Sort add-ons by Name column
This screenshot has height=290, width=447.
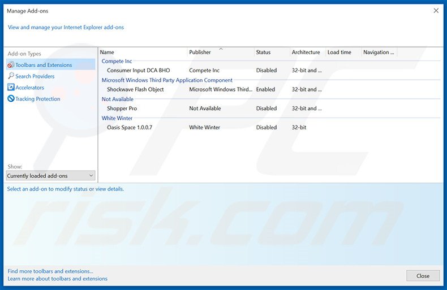click(x=143, y=53)
